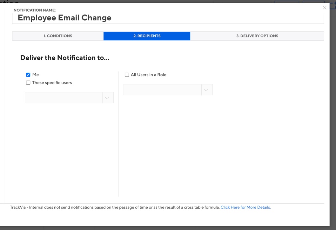Click the empty role combo box field
Screen dimensions: 336x230
coord(162,89)
